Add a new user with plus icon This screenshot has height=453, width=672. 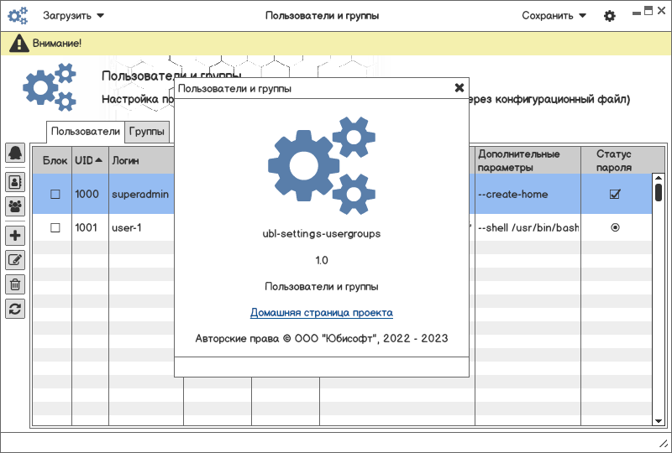(x=15, y=236)
